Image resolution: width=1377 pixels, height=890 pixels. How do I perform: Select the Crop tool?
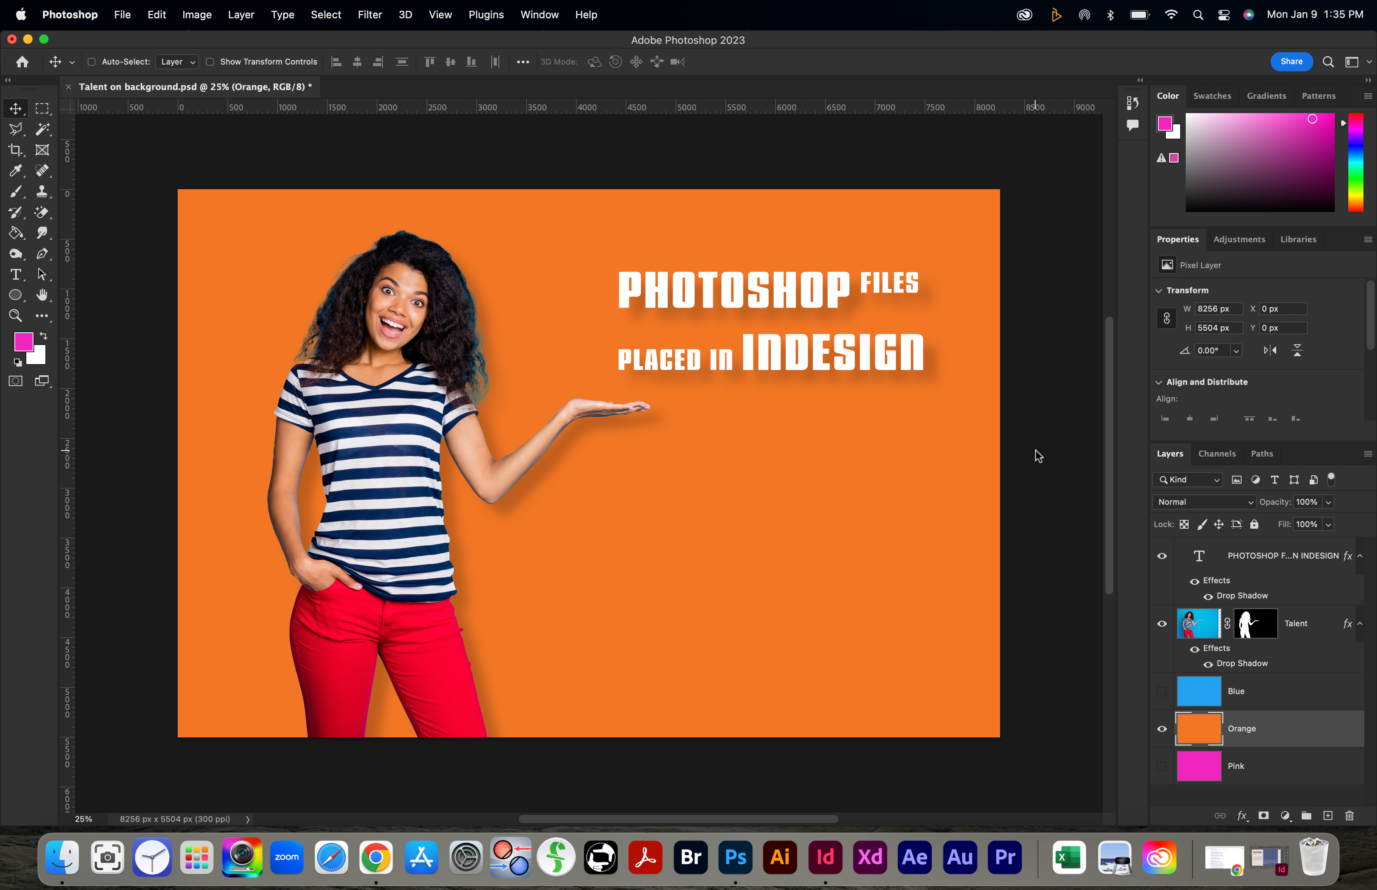pos(16,150)
